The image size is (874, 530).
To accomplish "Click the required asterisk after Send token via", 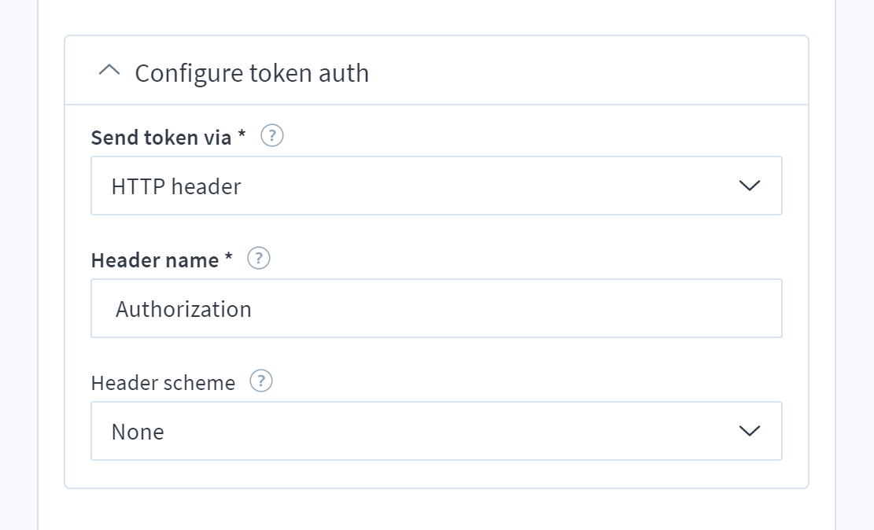I will point(242,135).
